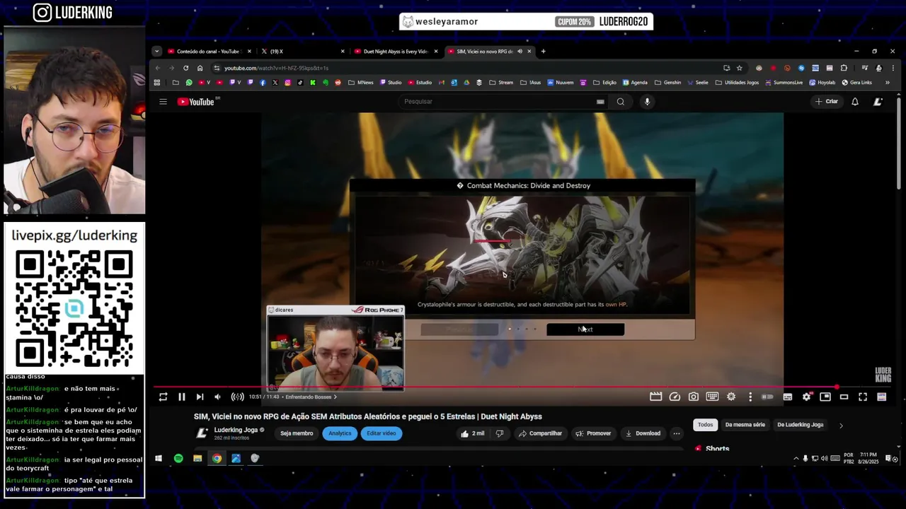Open a new browser tab
Image resolution: width=906 pixels, height=509 pixels.
[544, 51]
